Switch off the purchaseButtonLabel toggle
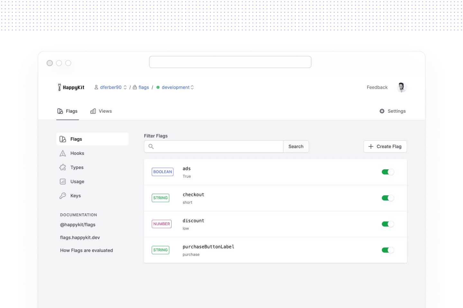The width and height of the screenshot is (463, 308). (x=387, y=250)
